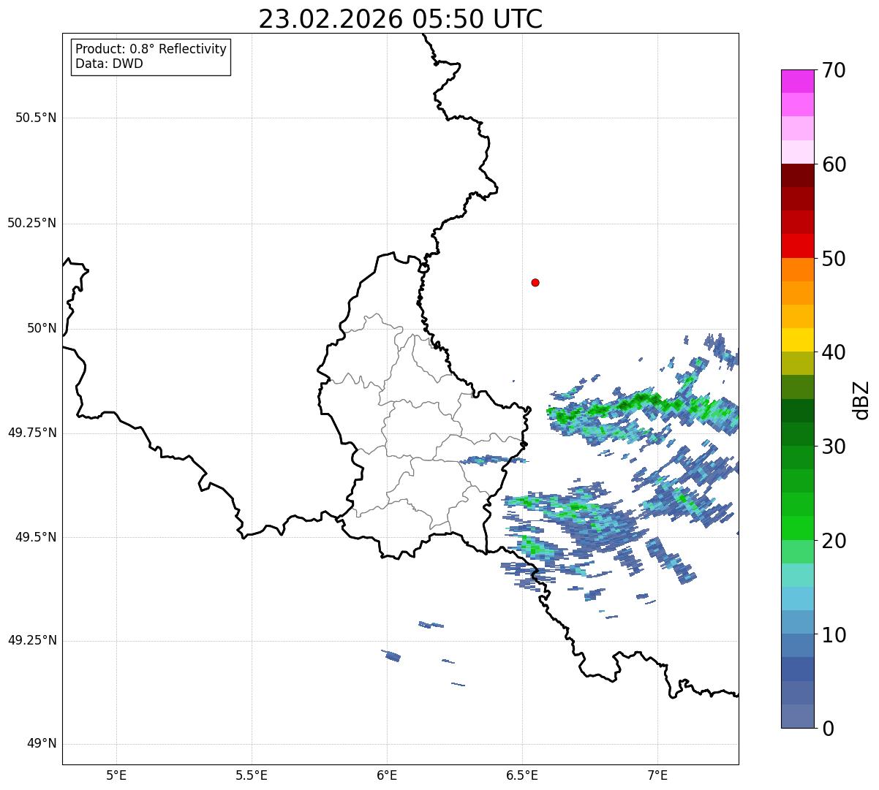Click the 6°E longitude label
The width and height of the screenshot is (879, 790).
pos(387,775)
